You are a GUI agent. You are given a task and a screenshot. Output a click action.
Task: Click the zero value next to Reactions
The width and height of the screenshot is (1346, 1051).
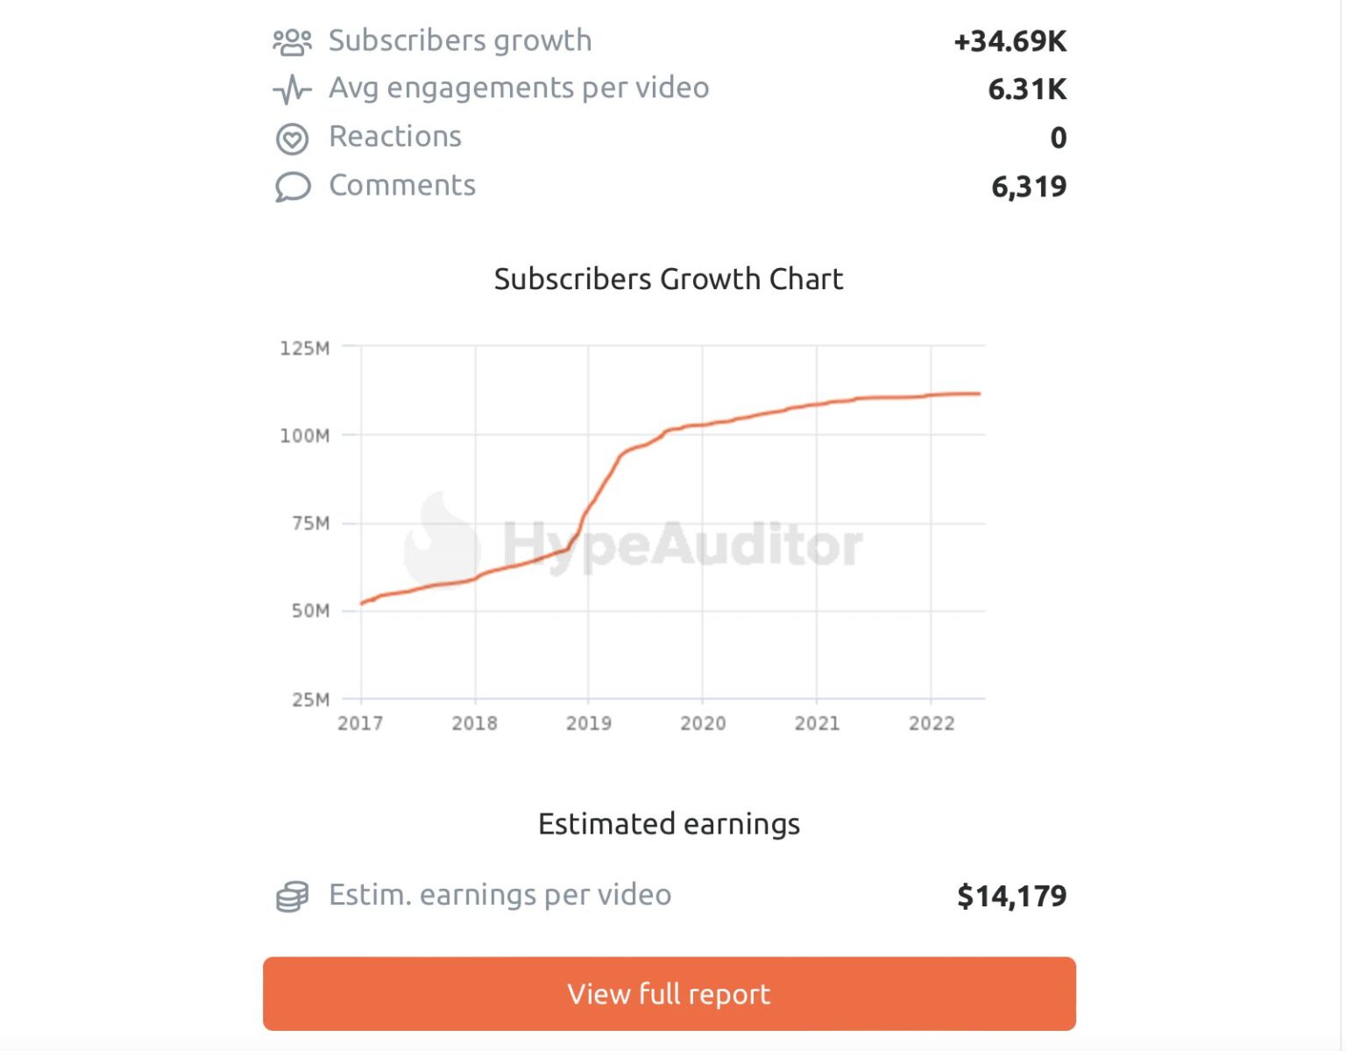pos(1059,137)
